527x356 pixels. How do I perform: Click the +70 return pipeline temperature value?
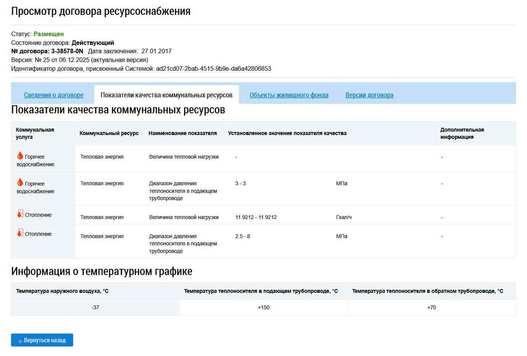click(x=432, y=307)
